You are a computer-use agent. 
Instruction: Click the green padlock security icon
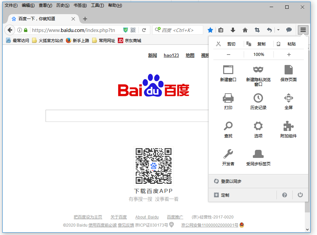26,30
